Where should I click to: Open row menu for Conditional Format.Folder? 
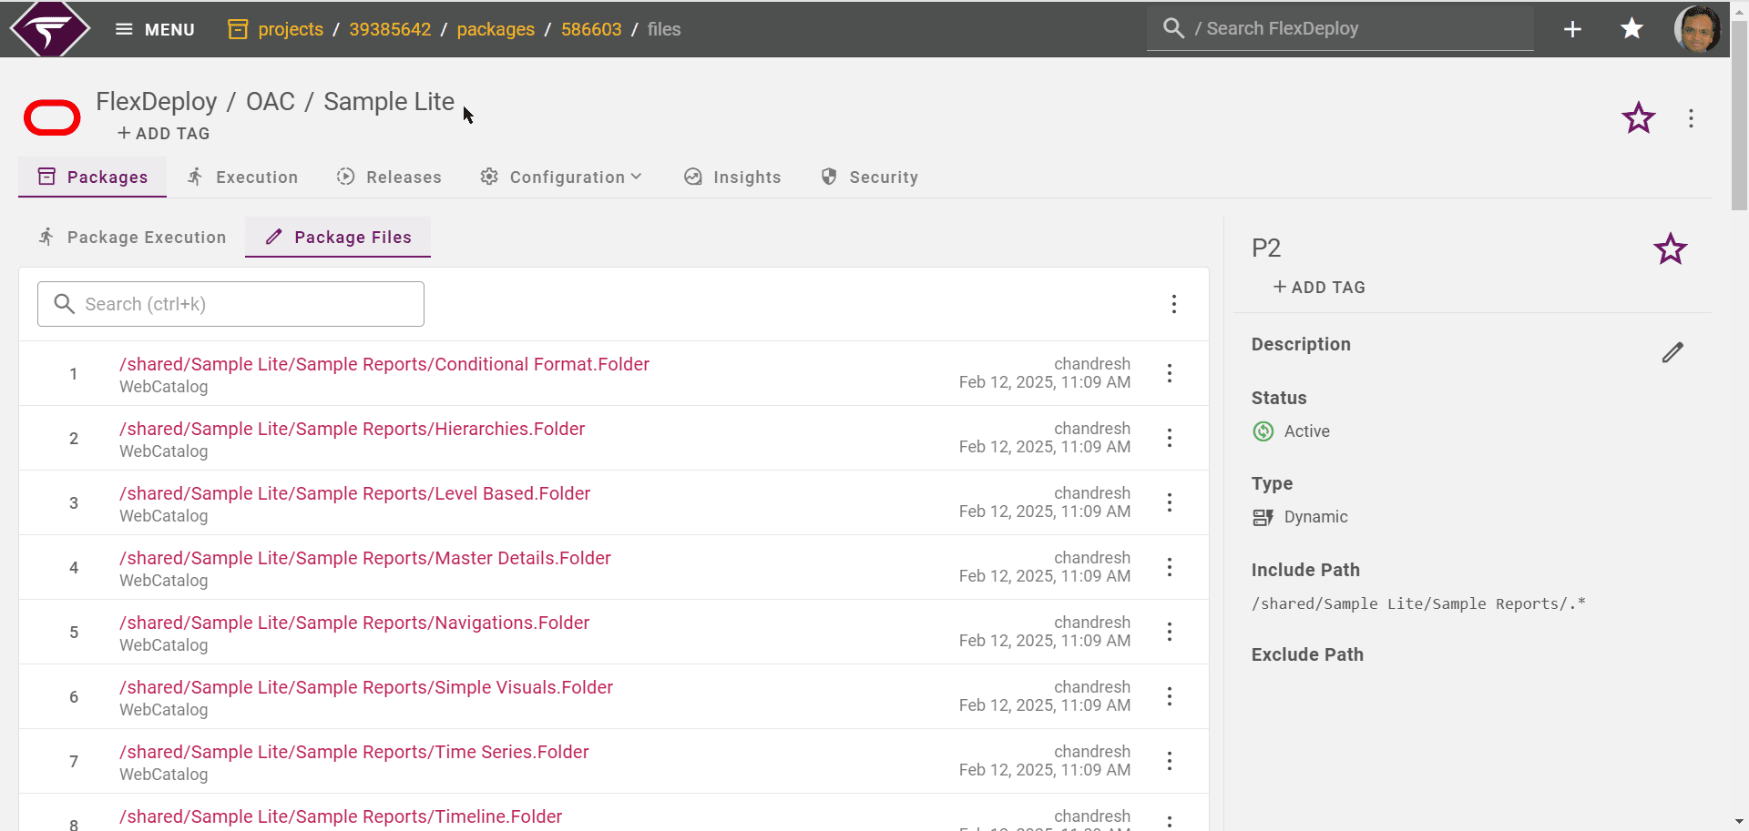coord(1170,373)
